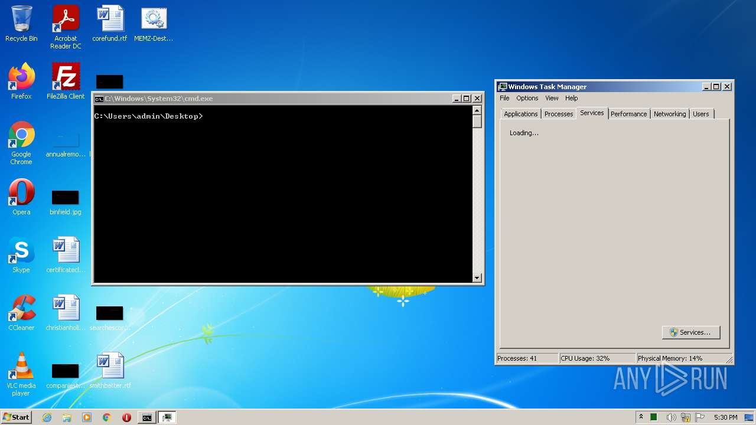Click the cmd.exe vertical scrollbar thumb

point(477,122)
